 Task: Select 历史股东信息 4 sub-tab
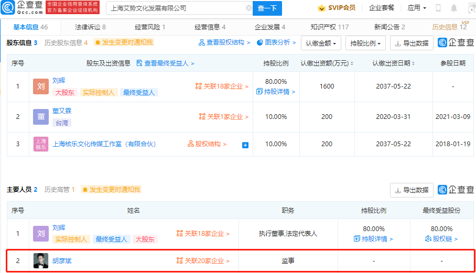coord(66,42)
